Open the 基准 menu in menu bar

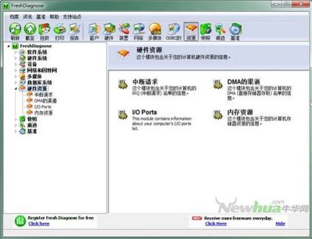(41, 17)
